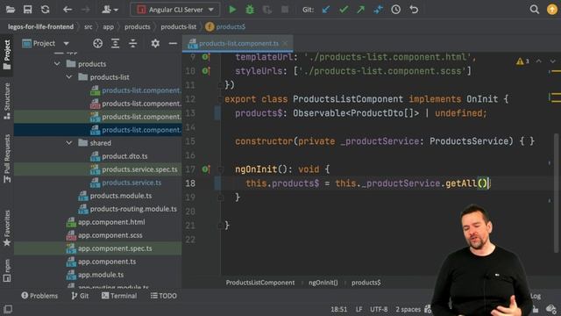The image size is (561, 316).
Task: Select app.component.html file
Action: tap(111, 222)
